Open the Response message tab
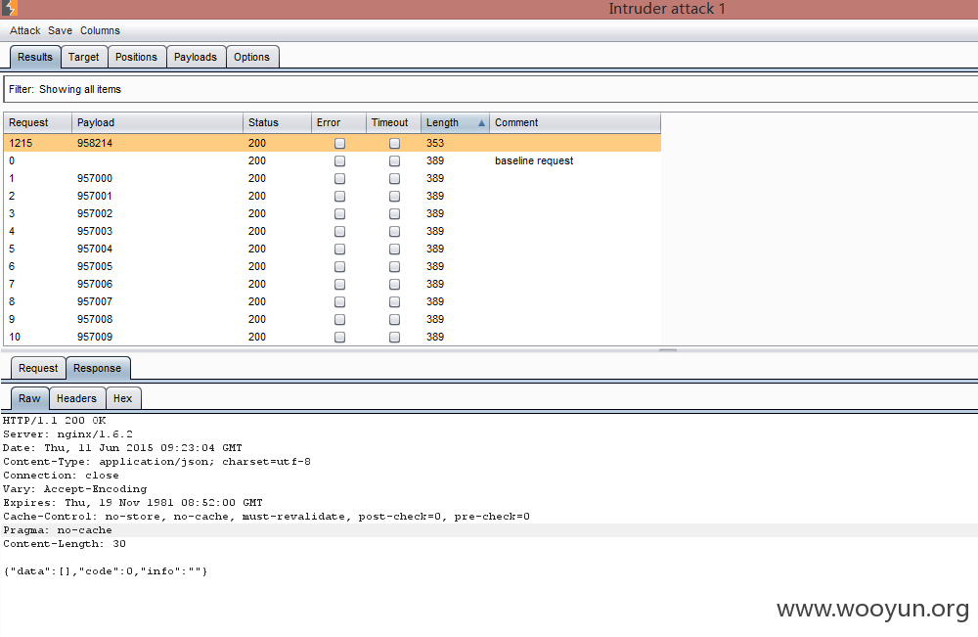 (97, 368)
